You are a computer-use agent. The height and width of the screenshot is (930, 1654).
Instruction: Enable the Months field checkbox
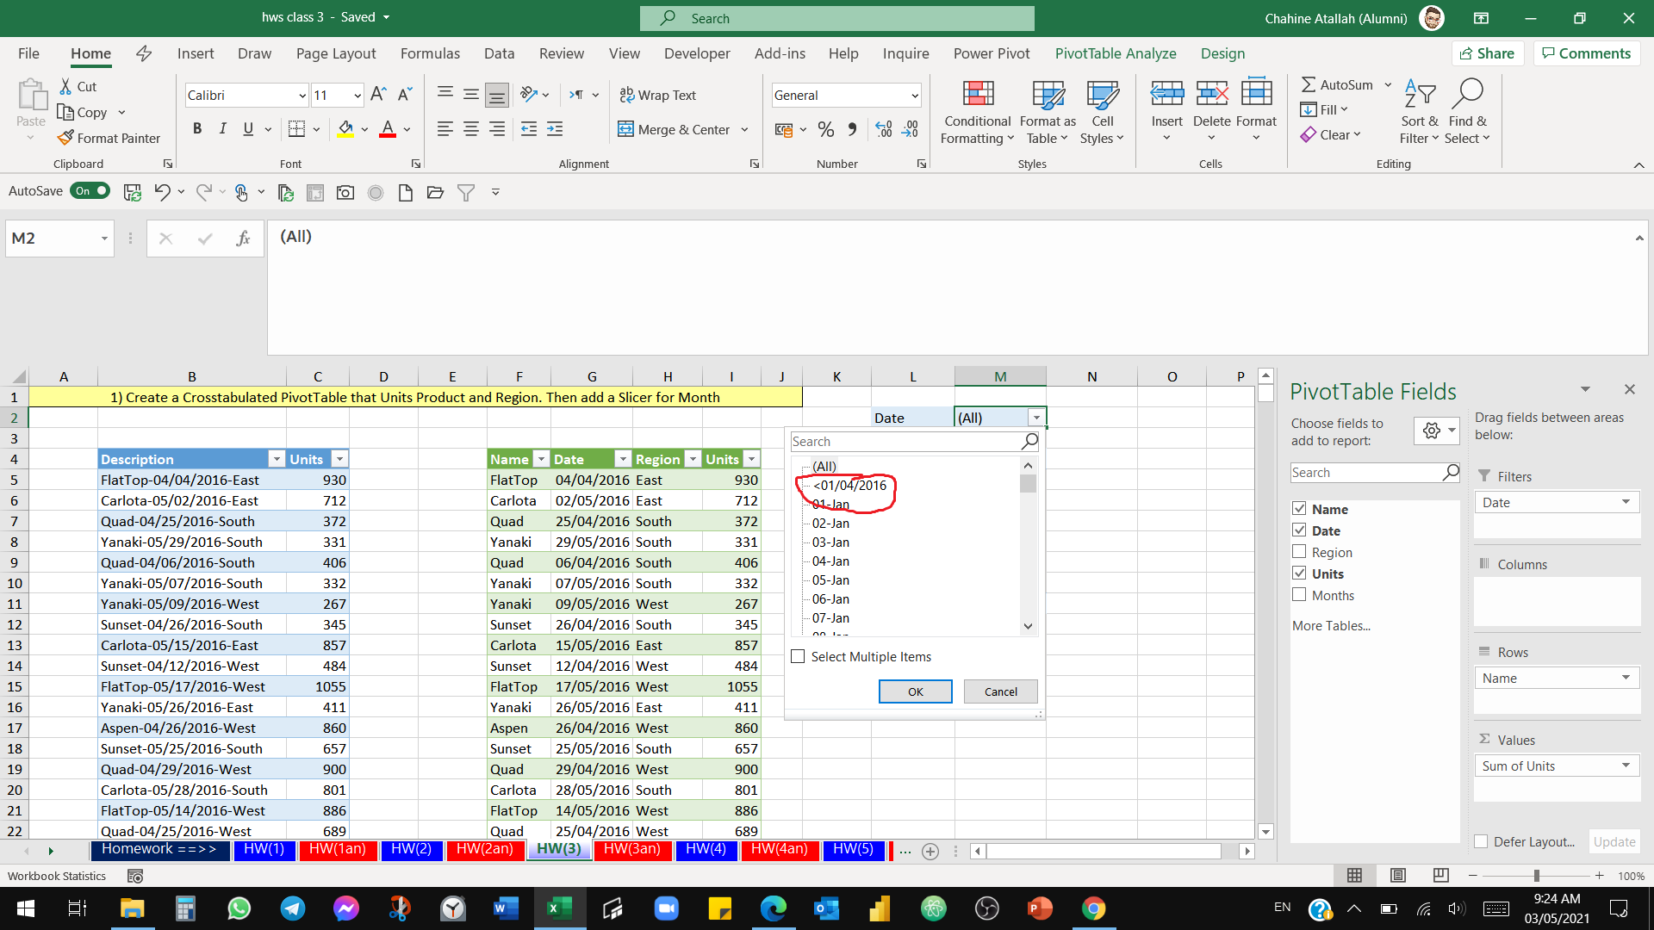point(1300,594)
